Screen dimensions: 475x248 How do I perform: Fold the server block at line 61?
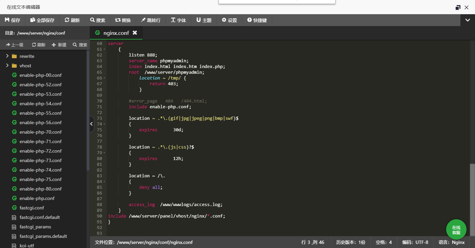104,49
